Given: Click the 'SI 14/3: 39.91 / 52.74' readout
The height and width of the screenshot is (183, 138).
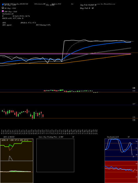Looking at the screenshot, I should pos(21,16).
